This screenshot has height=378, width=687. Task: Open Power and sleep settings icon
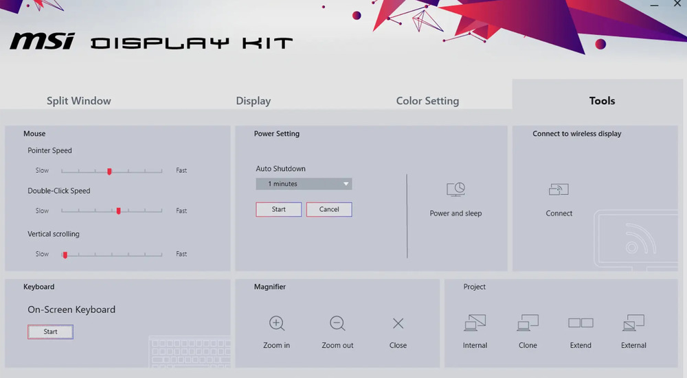click(455, 190)
